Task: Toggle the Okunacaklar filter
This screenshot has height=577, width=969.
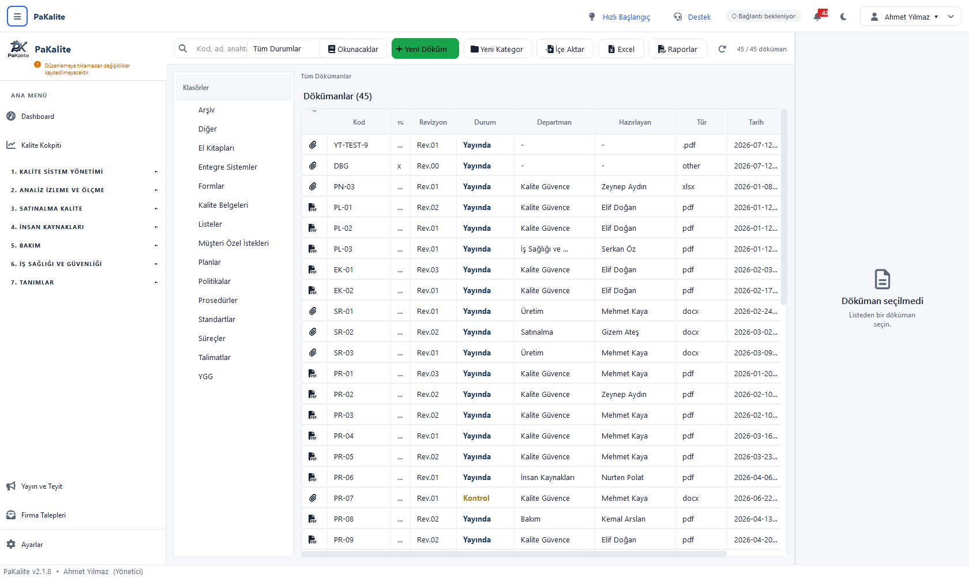Action: [353, 49]
